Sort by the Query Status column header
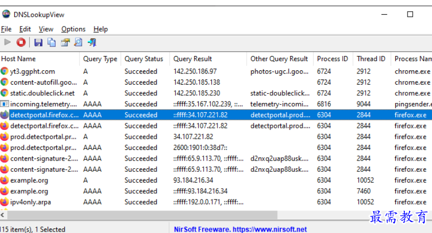Viewport: 432px width, 233px height. point(144,59)
